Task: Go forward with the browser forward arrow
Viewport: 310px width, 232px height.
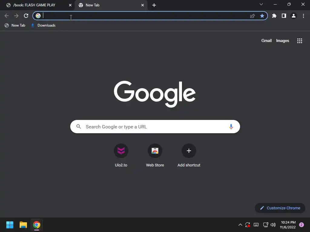Action: (x=16, y=16)
